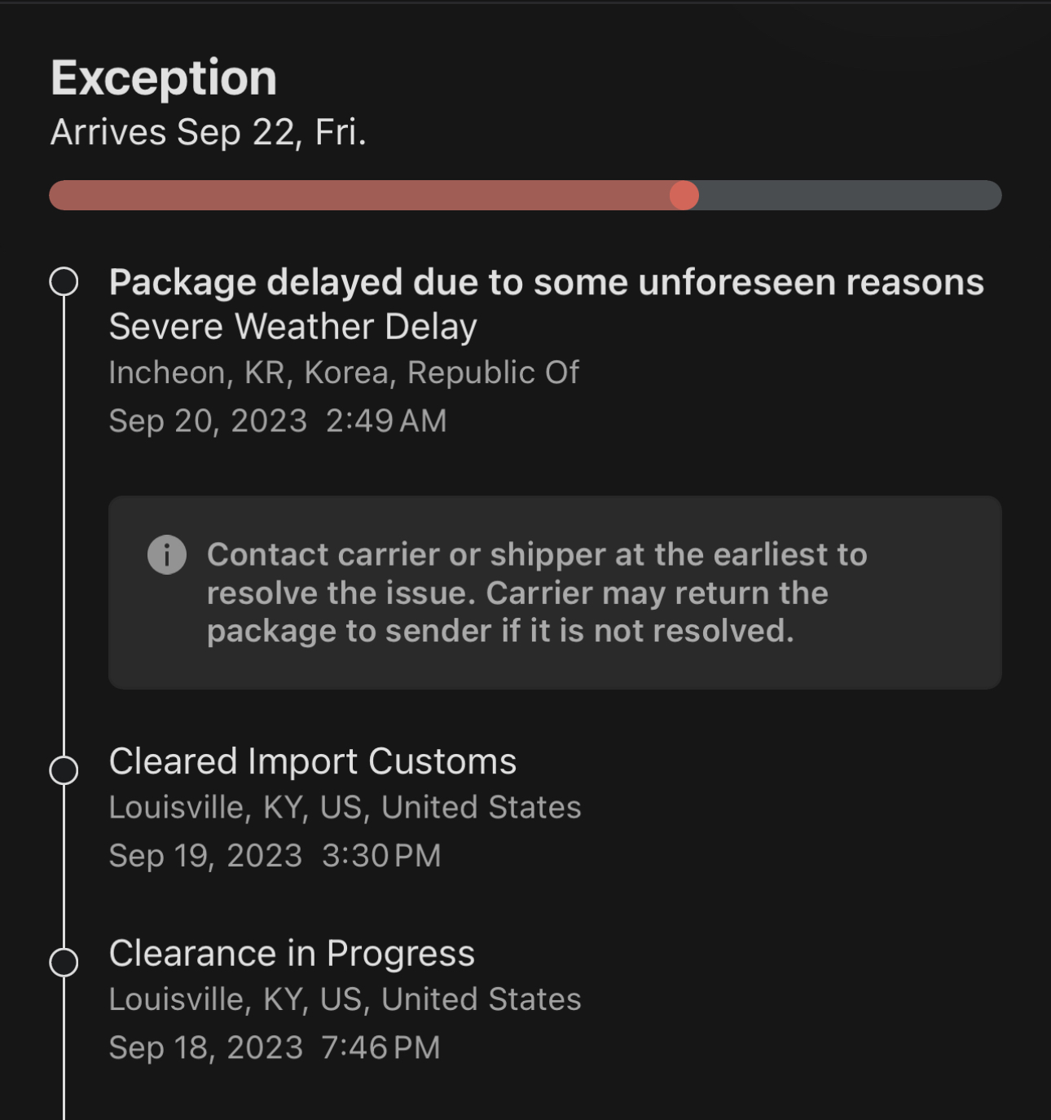Click Louisville location under Cleared Import Customs
The height and width of the screenshot is (1120, 1051).
pos(345,807)
